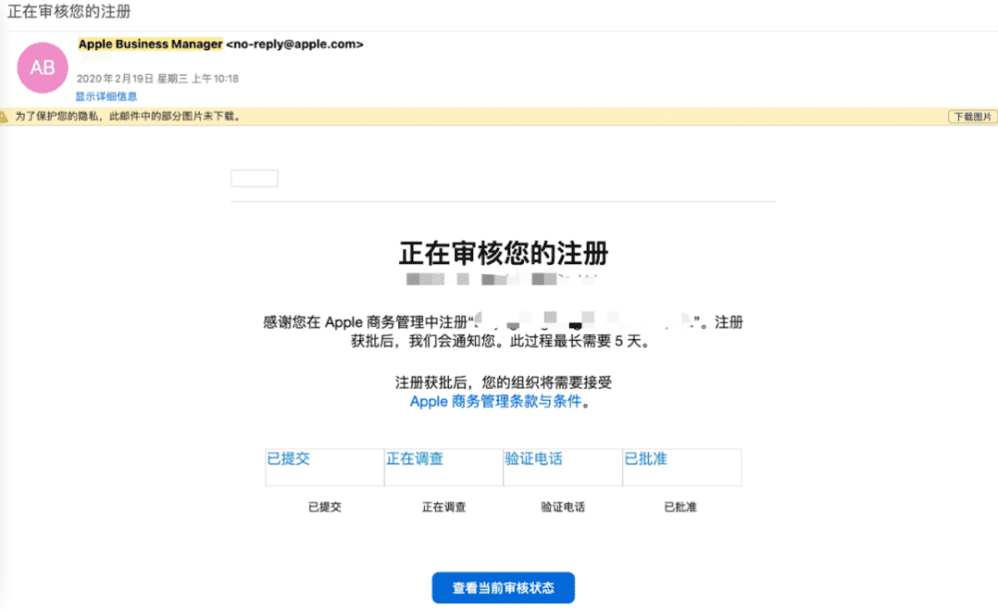Click the blue 验证电话 image placeholder

(x=563, y=467)
